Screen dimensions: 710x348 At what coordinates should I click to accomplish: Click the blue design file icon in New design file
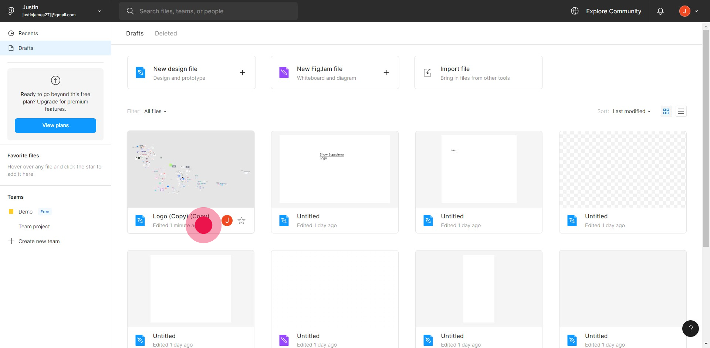point(141,72)
